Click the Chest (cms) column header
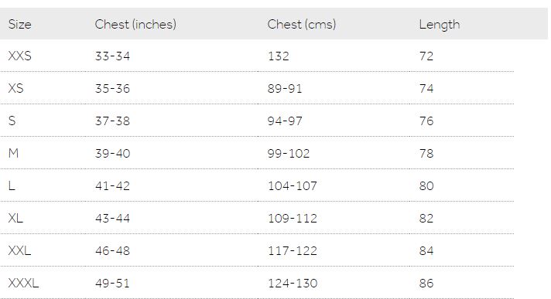 [302, 24]
